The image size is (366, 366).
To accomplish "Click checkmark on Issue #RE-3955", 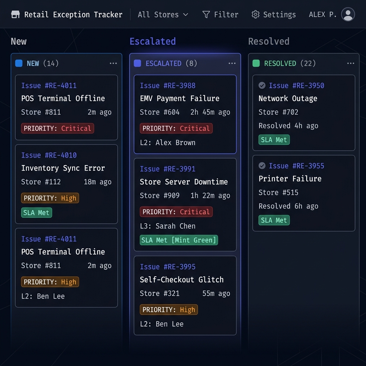I will tap(262, 166).
